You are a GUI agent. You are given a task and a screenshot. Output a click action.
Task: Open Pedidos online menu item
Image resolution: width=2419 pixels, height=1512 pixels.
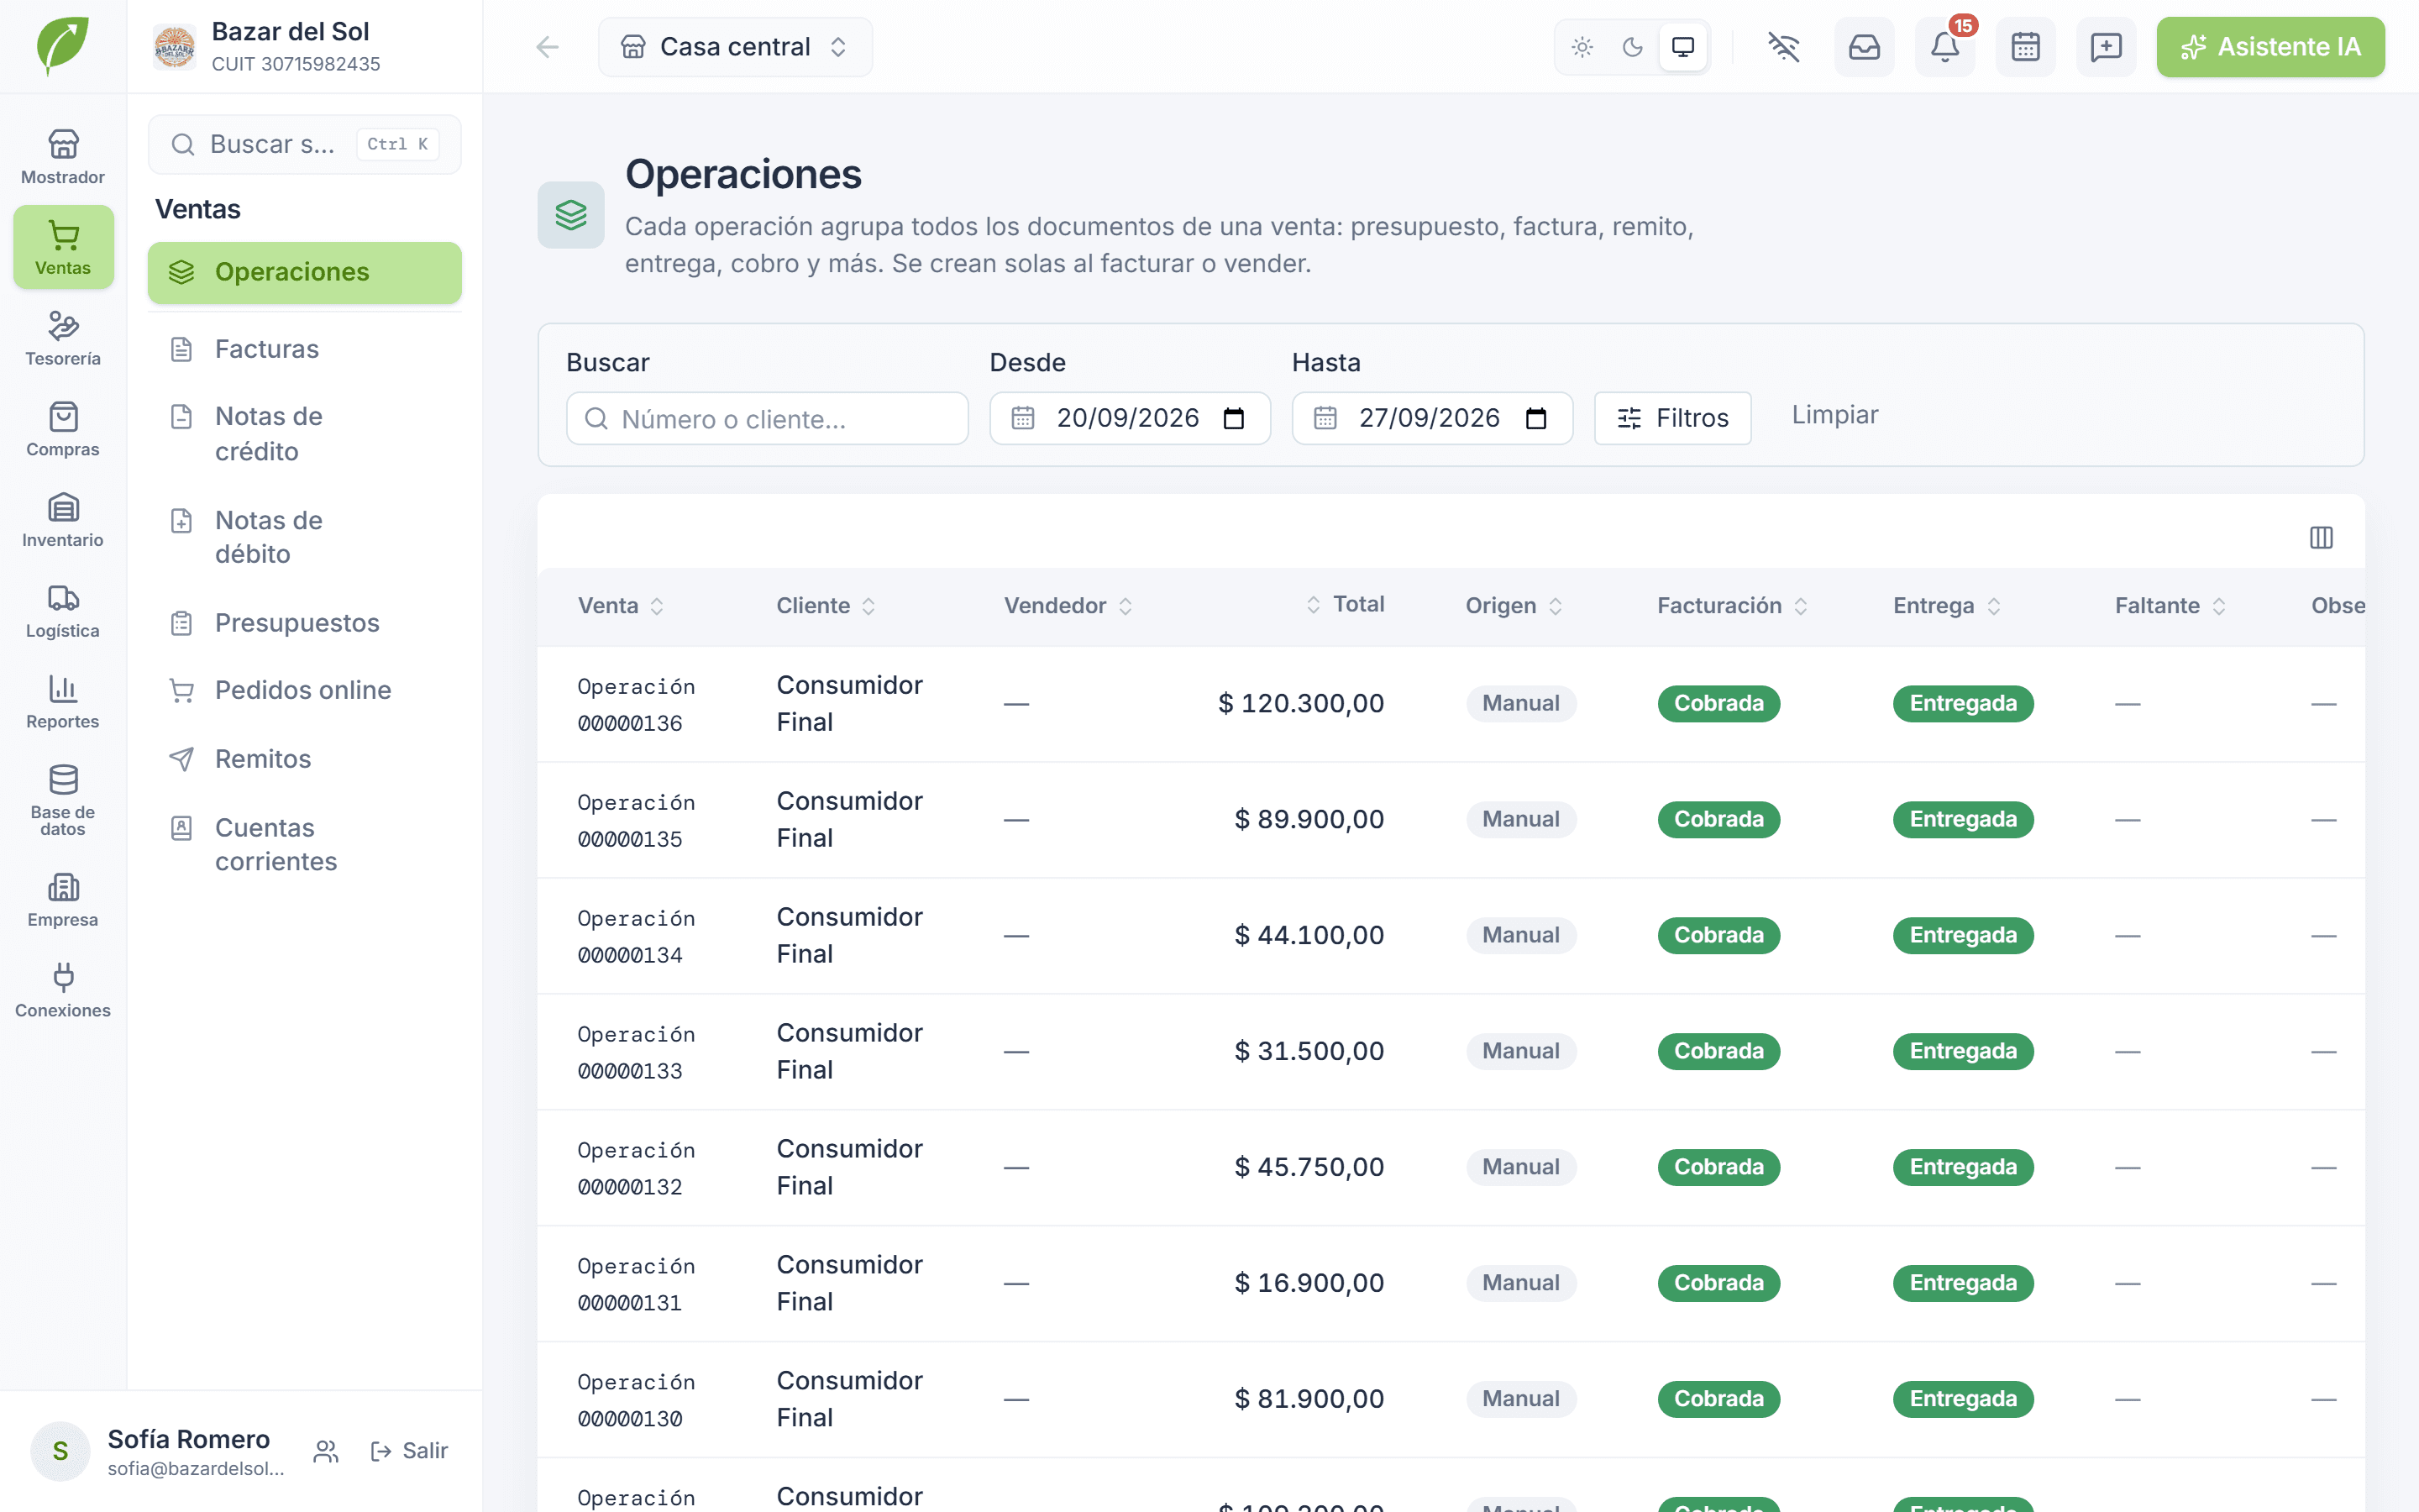coord(305,690)
